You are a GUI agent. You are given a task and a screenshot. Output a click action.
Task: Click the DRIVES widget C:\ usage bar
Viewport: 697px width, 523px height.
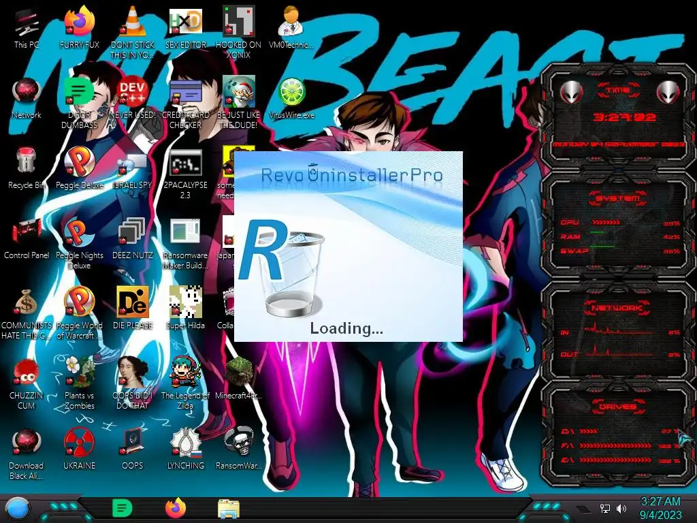point(589,431)
